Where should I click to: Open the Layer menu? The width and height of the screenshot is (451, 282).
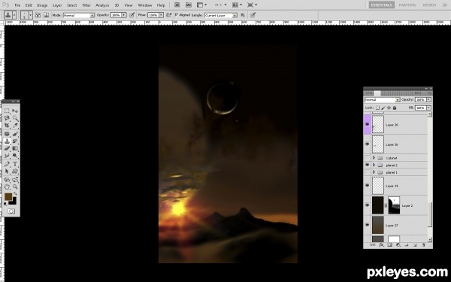coord(57,5)
